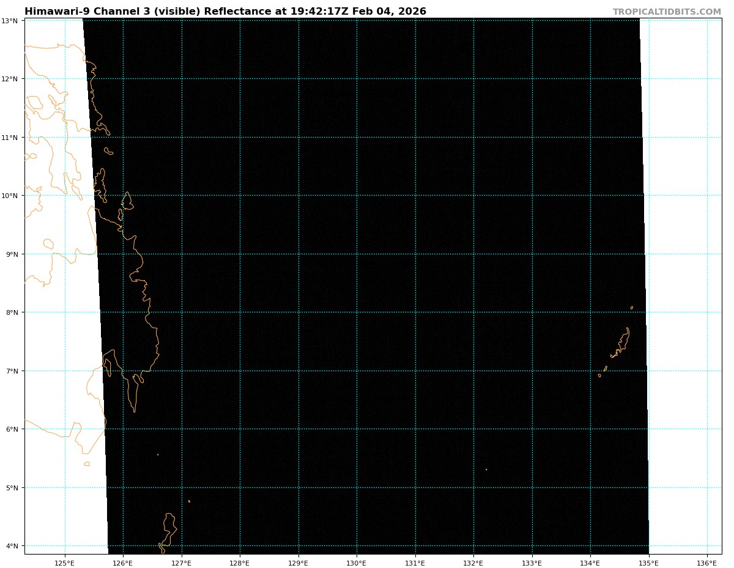Viewport: 734px width, 568px height.
Task: Click the 136°E longitude axis label
Action: [707, 561]
